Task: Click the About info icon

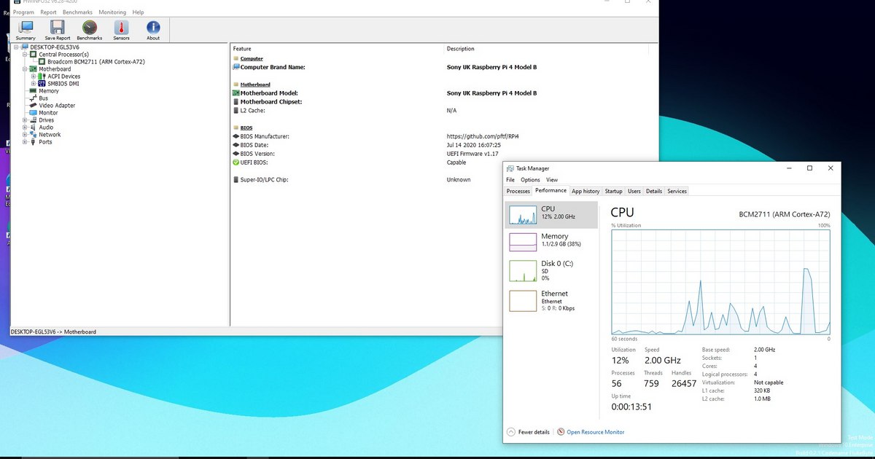Action: coord(153,27)
